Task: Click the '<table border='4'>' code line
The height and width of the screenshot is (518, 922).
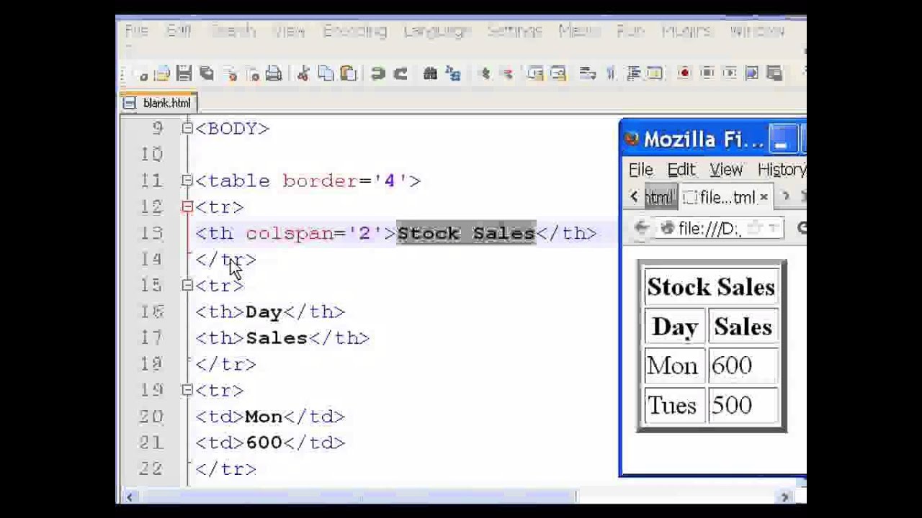Action: click(308, 181)
